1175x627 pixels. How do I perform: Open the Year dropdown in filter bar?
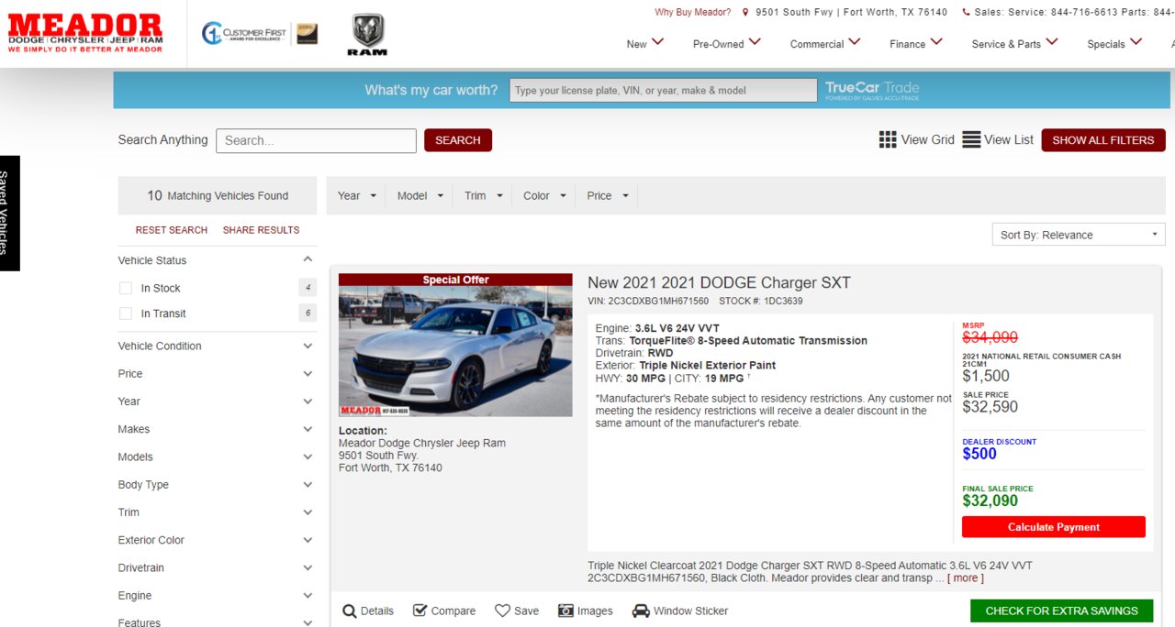(357, 195)
